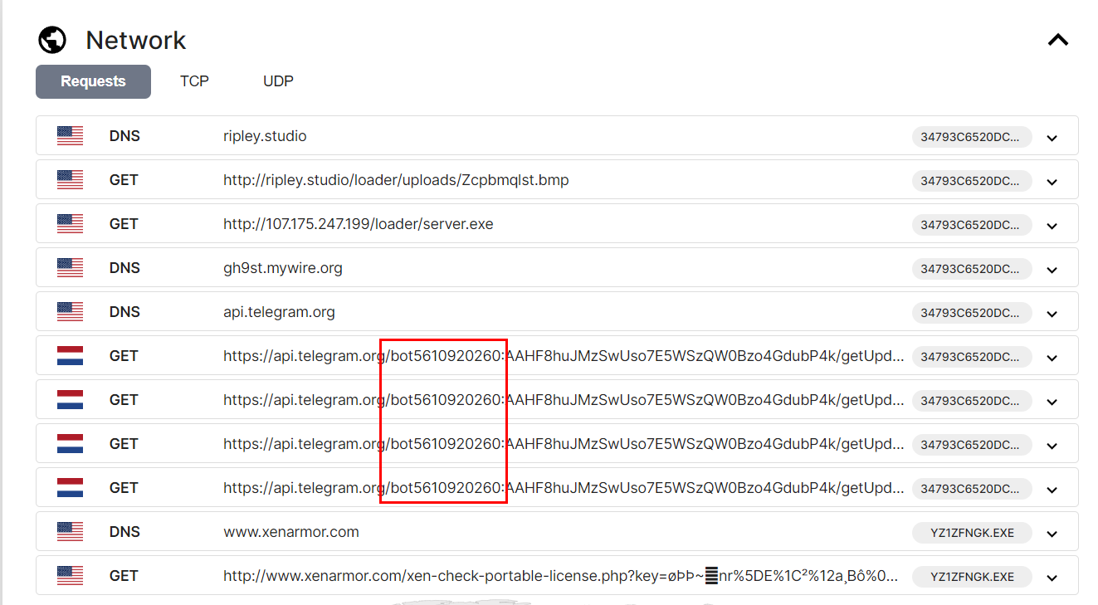
Task: Click the flag on the www.xenarmor.com DNS row
Action: [x=70, y=532]
